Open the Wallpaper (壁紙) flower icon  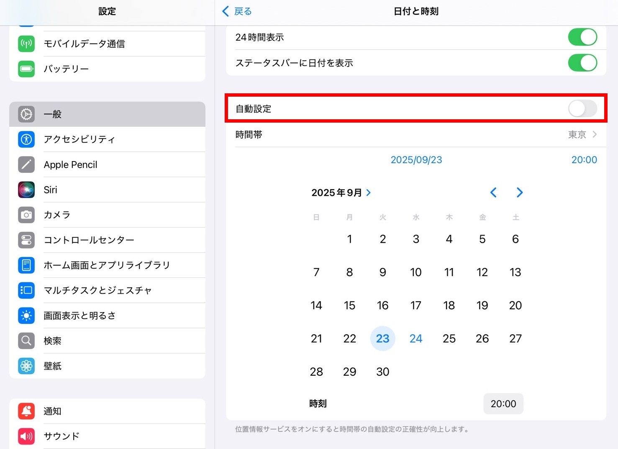26,366
